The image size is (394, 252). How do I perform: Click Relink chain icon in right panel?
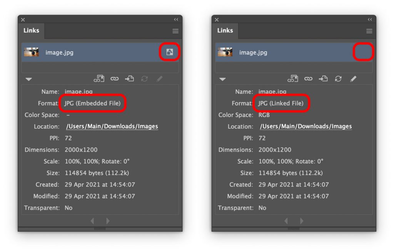coord(308,78)
